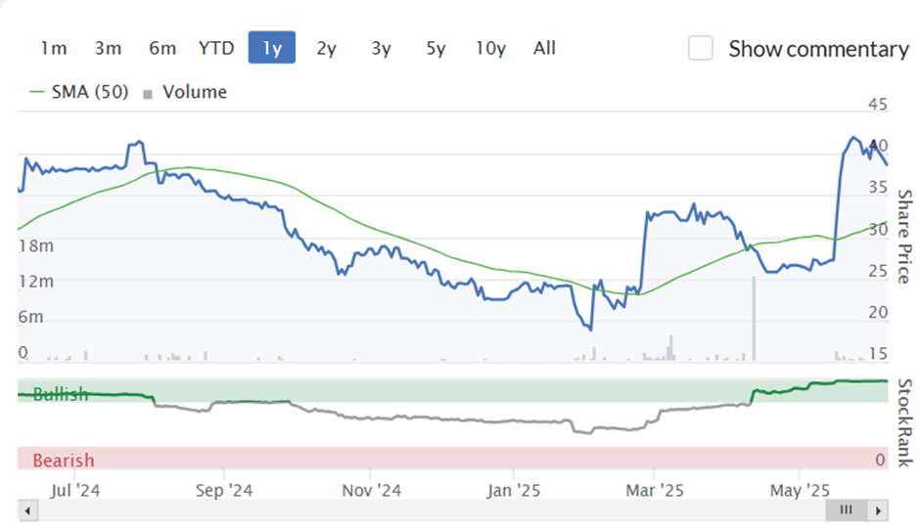Click the 35 price axis label

[878, 187]
